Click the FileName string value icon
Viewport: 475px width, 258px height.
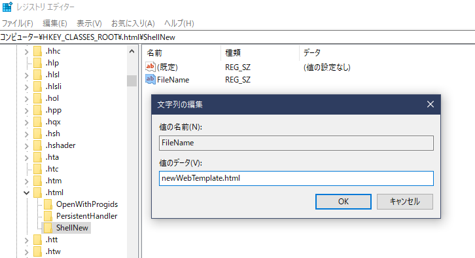coord(150,79)
